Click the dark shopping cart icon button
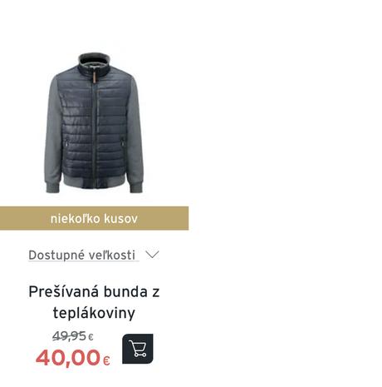The width and height of the screenshot is (382, 387). tap(138, 349)
